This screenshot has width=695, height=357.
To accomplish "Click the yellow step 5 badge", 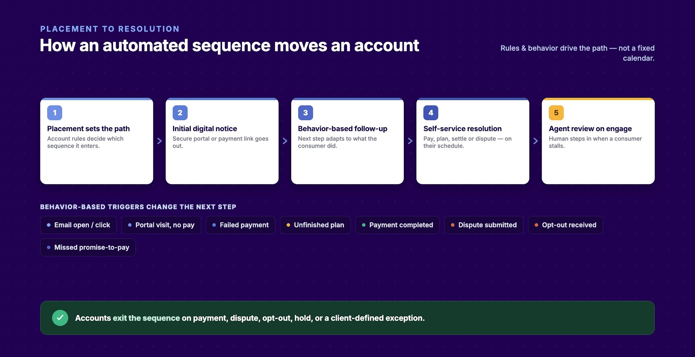I will (x=556, y=113).
